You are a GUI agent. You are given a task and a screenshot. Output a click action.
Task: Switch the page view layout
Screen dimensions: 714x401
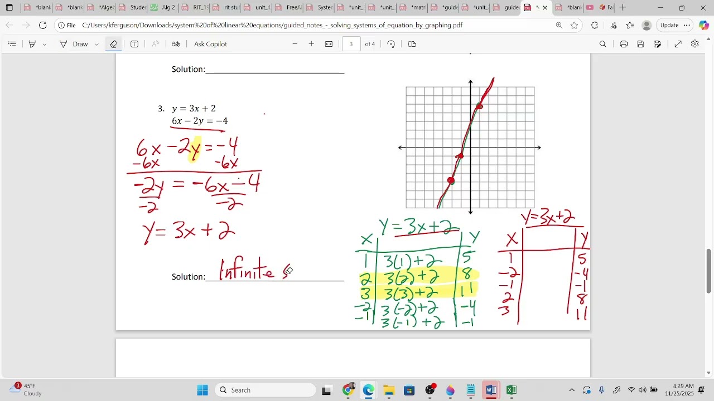coord(412,44)
